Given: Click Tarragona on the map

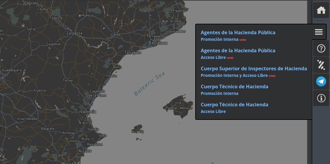Looking at the screenshot, I should click(133, 53).
